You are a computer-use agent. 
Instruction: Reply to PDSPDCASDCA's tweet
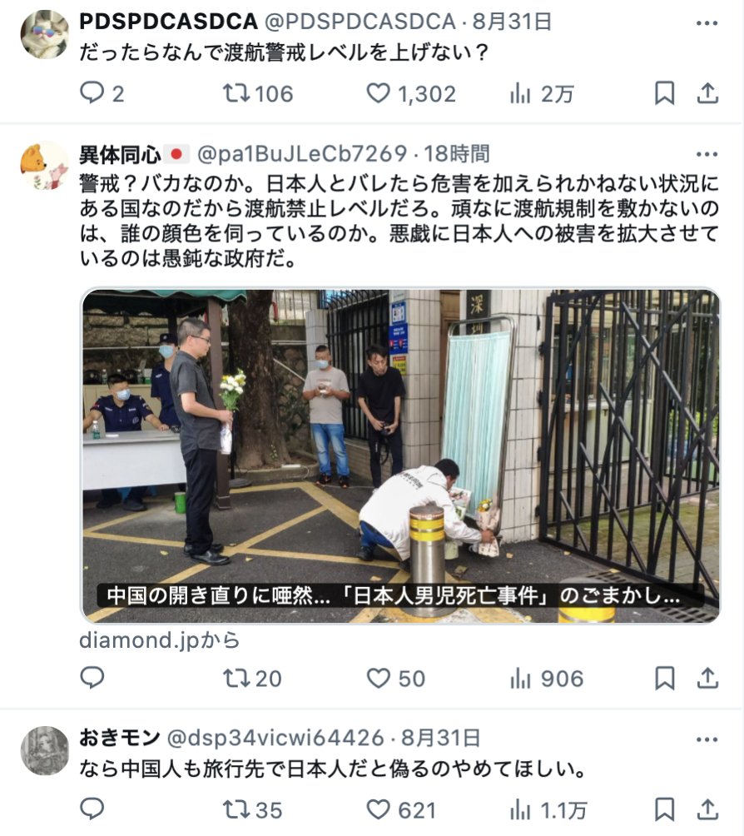tap(92, 93)
